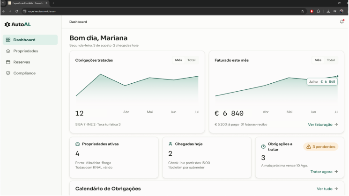
Task: Click the browser address bar
Action: coord(163,11)
